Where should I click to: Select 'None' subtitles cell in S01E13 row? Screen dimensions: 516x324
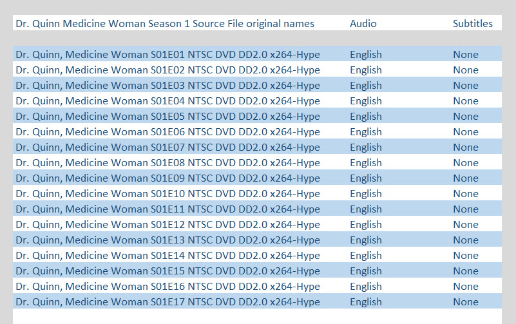466,240
